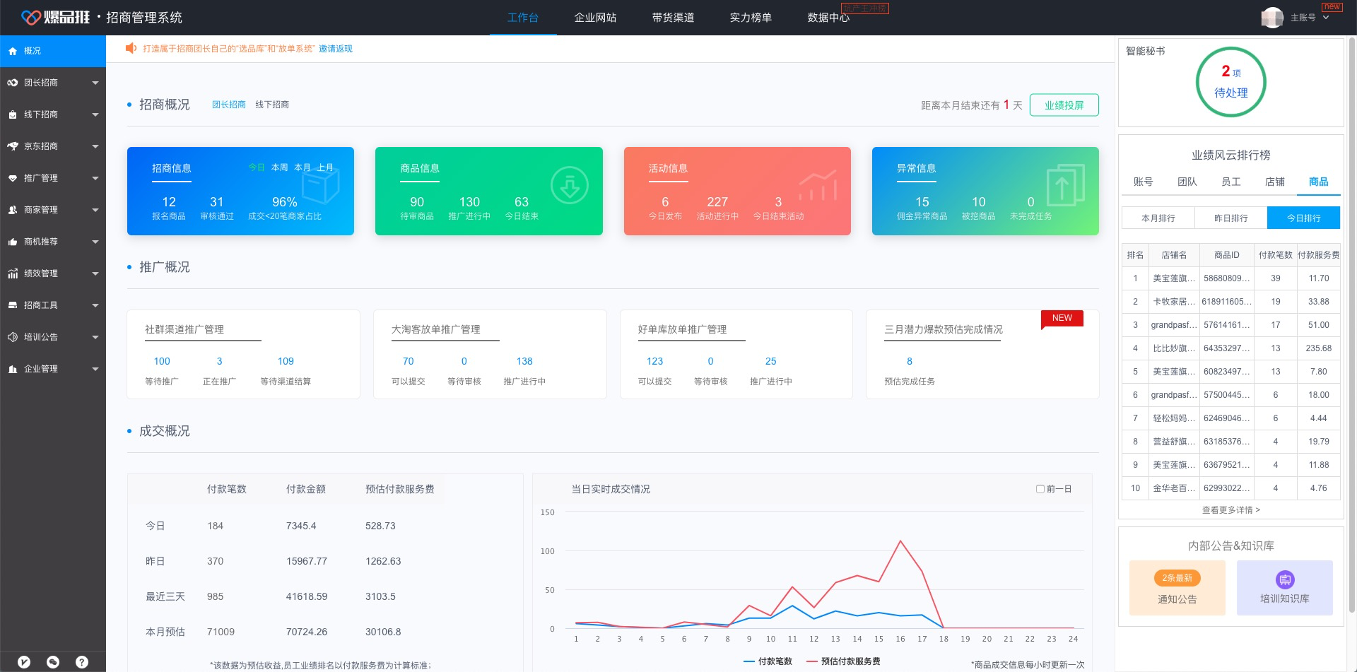The width and height of the screenshot is (1357, 672).
Task: Open the 数据中心 top menu
Action: 828,18
